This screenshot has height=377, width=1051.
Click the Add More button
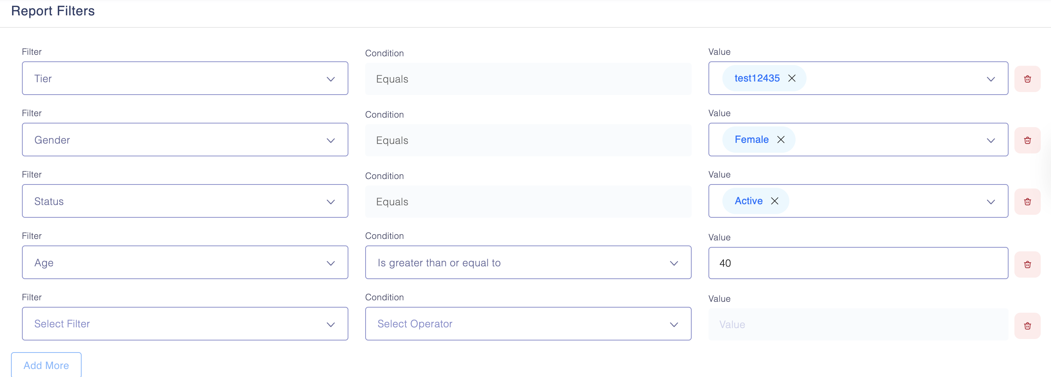46,365
